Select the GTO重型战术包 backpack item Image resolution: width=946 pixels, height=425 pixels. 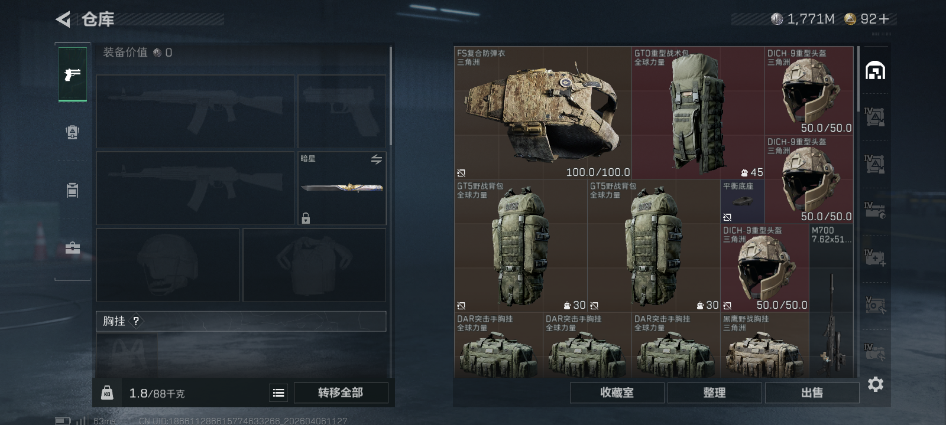point(698,113)
